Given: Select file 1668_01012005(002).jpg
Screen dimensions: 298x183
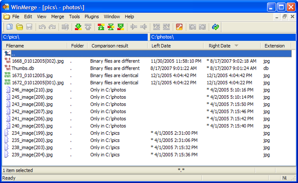Looking at the screenshot, I should coord(38,61).
